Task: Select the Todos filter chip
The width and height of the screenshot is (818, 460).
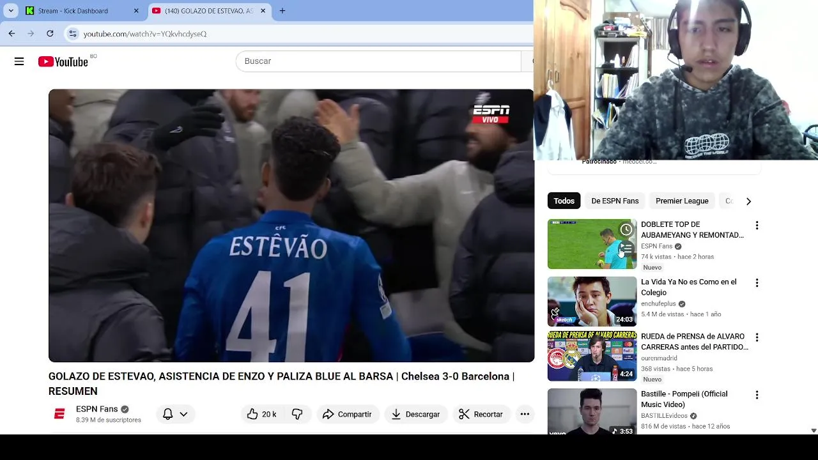Action: (x=564, y=201)
